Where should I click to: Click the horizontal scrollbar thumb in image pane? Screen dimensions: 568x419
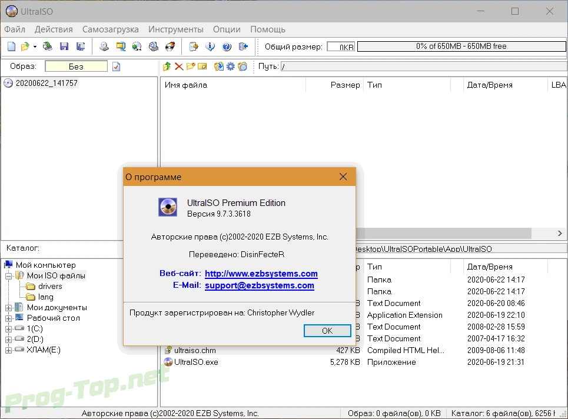[x=444, y=233]
